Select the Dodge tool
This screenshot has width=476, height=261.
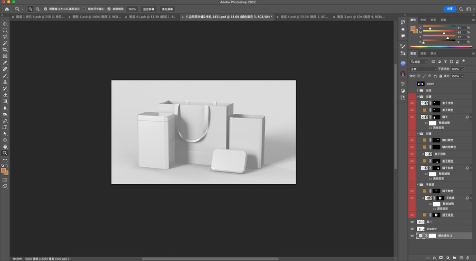coord(5,114)
